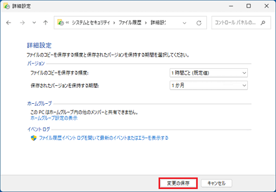This screenshot has width=276, height=192.
Task: Click the shield icon beside the event log link
Action: click(34, 138)
